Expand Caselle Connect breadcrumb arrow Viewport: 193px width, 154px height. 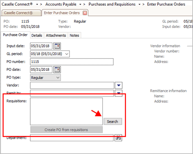point(37,5)
